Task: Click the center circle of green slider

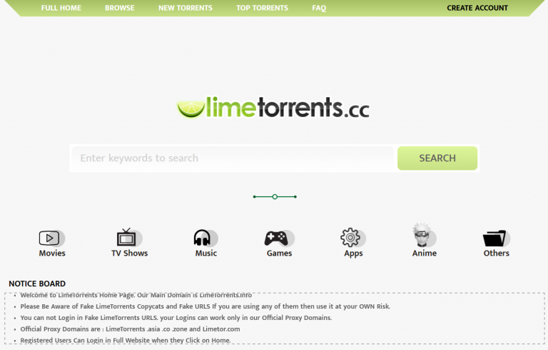Action: (x=275, y=196)
